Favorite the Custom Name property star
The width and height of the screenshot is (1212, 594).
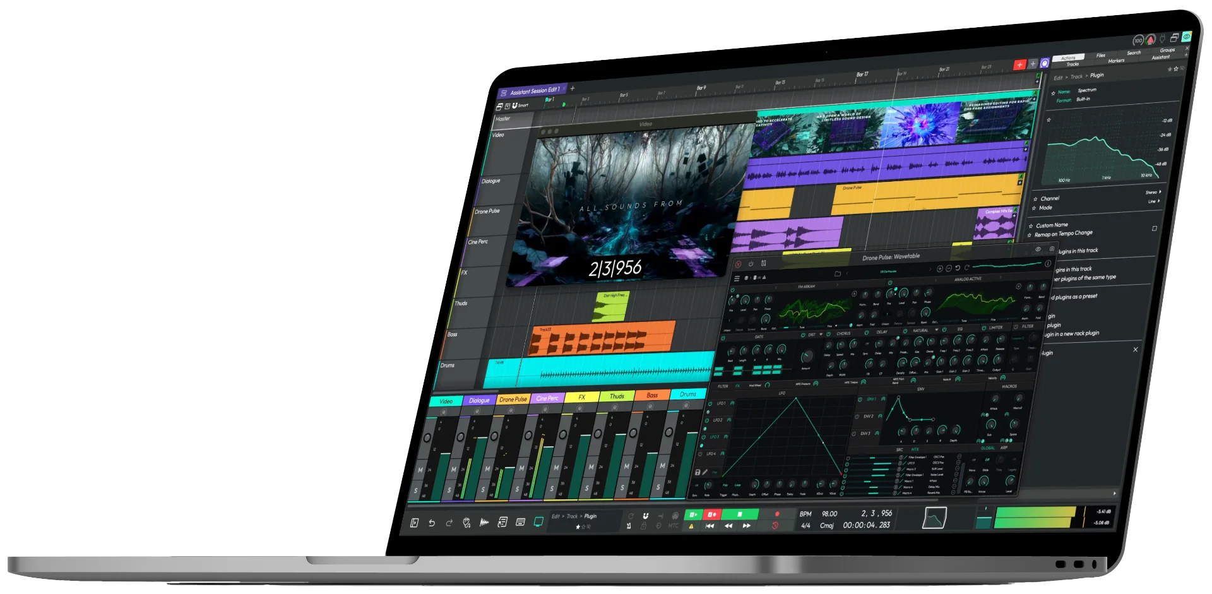pyautogui.click(x=1031, y=226)
